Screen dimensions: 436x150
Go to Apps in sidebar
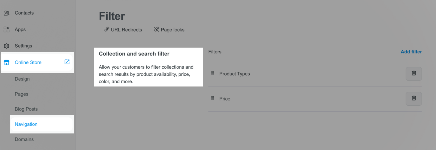click(20, 29)
